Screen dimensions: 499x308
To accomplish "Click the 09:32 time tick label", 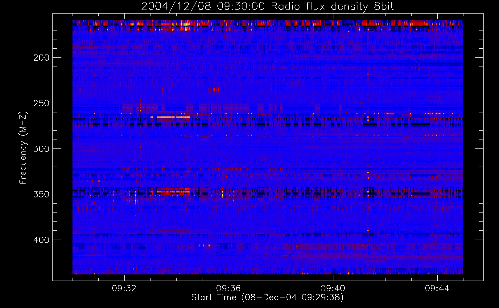I will [124, 288].
